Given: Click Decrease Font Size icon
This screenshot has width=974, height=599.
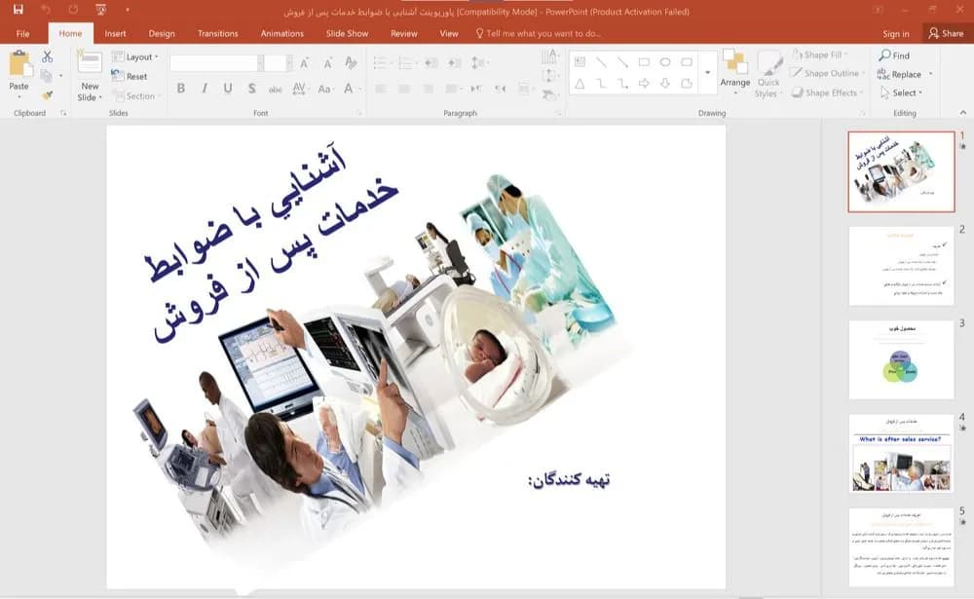Looking at the screenshot, I should click(327, 62).
